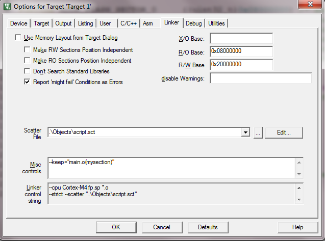Open the C/C++ tab
325x241 pixels.
(128, 23)
